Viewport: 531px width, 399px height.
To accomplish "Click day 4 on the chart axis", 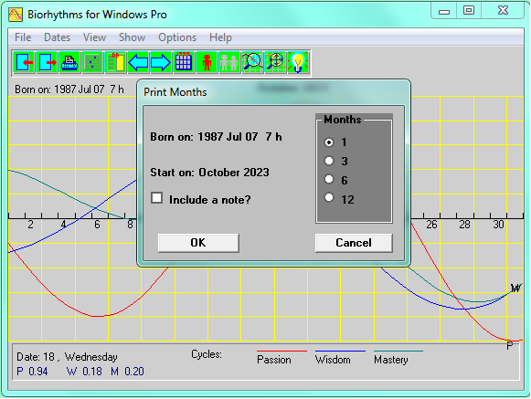I will (64, 225).
